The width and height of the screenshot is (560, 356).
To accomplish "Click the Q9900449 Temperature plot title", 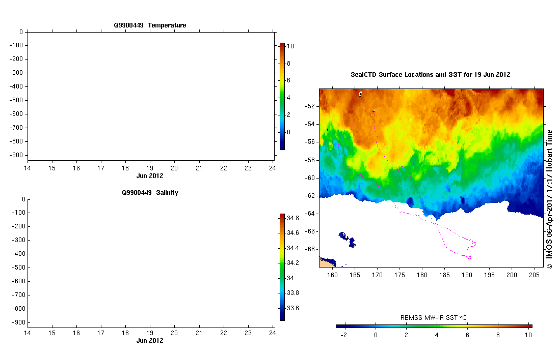I will [x=150, y=25].
